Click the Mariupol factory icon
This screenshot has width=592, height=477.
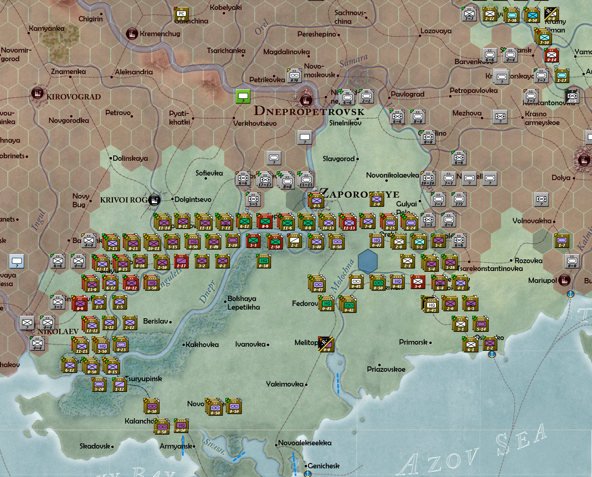pos(564,280)
